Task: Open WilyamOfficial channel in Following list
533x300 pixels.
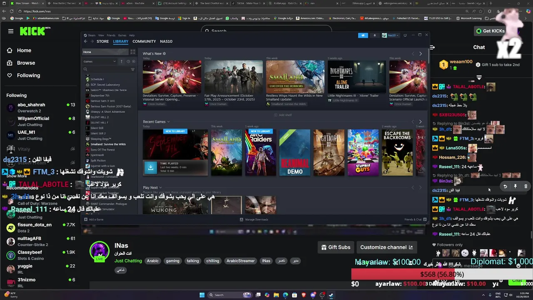Action: [41, 121]
